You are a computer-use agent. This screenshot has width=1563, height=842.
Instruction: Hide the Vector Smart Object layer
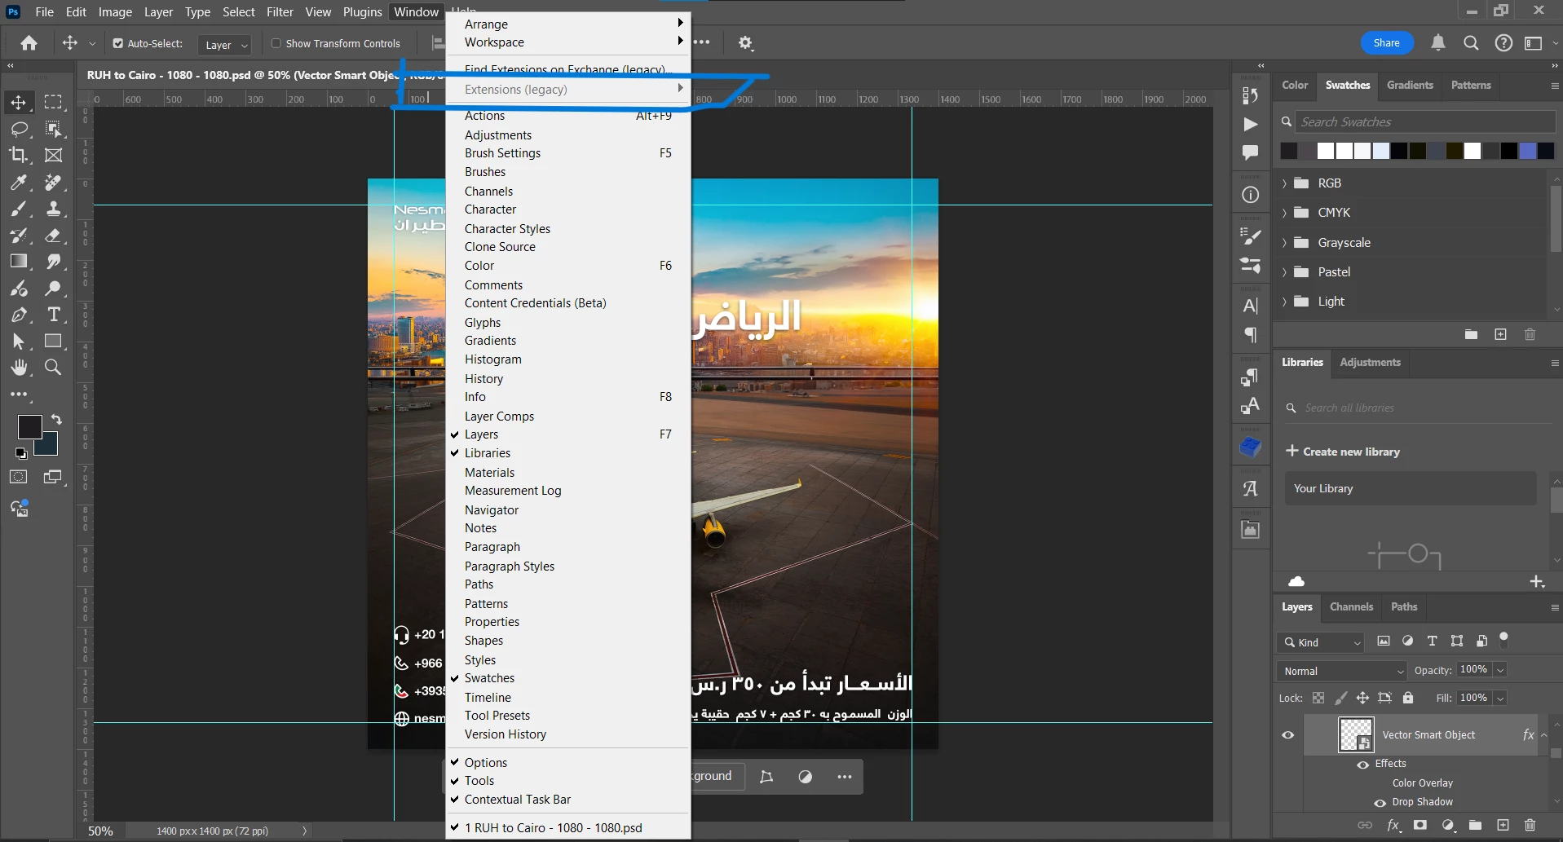pos(1288,735)
